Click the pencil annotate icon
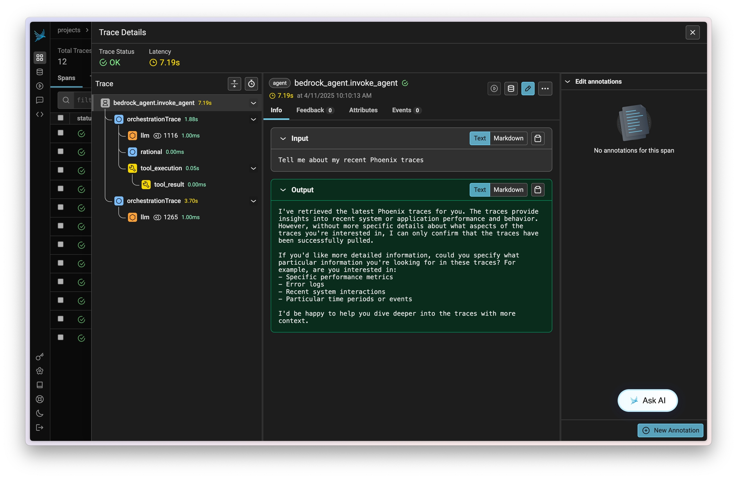Screen dimensions: 737x479 coord(528,89)
